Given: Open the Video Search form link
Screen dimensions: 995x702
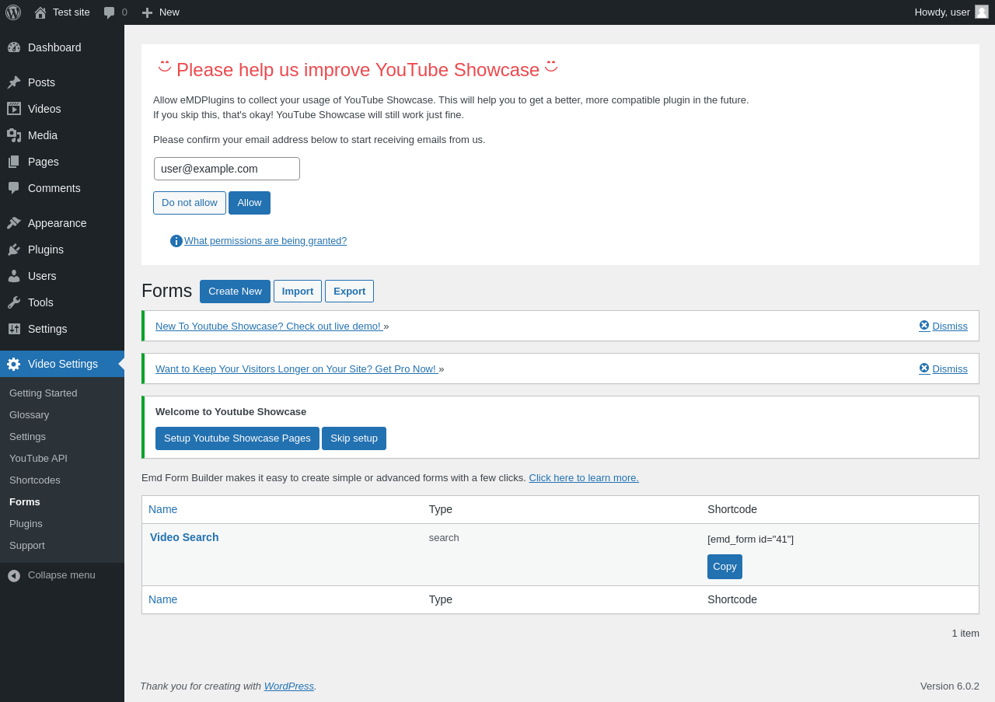Looking at the screenshot, I should pos(184,537).
